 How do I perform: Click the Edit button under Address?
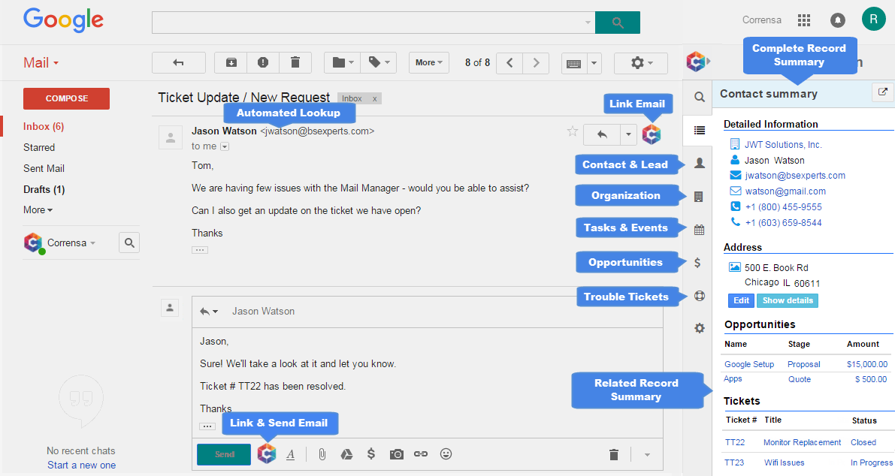click(741, 300)
